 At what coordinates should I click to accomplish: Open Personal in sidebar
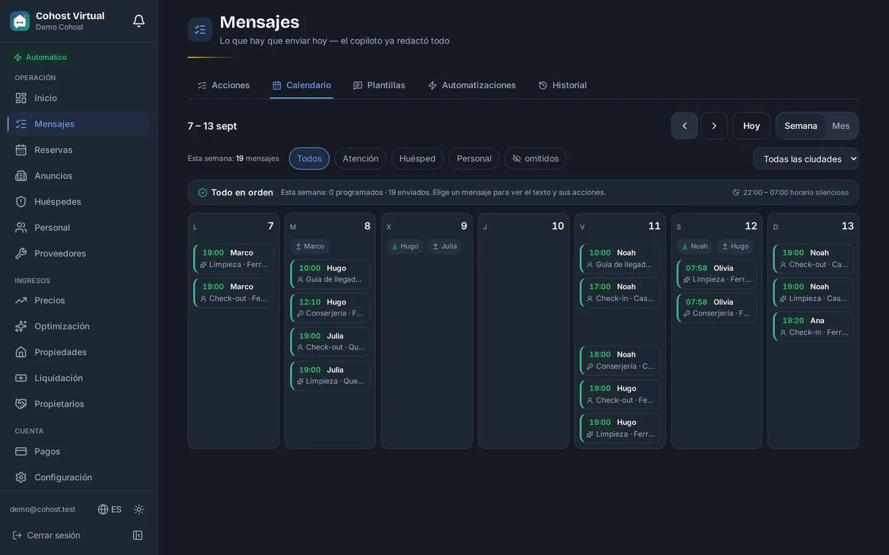pos(79,228)
